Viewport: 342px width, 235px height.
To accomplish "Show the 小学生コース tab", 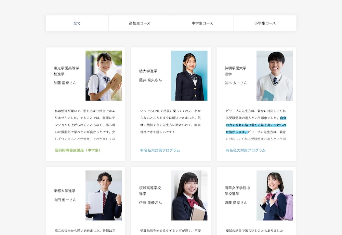I will click(265, 23).
